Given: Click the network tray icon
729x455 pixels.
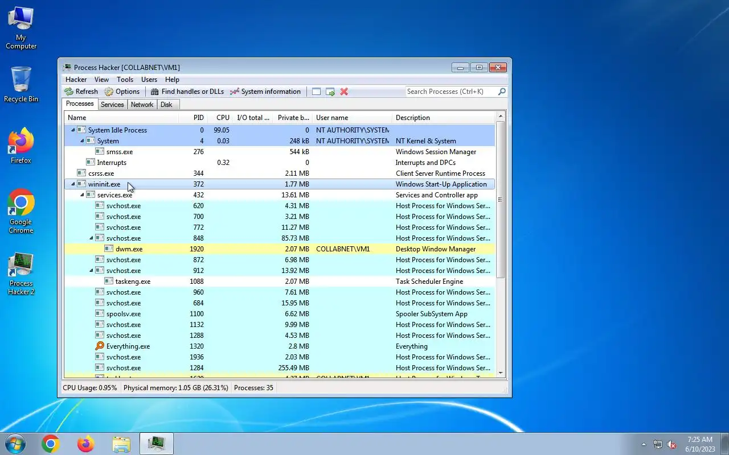Looking at the screenshot, I should click(x=658, y=444).
